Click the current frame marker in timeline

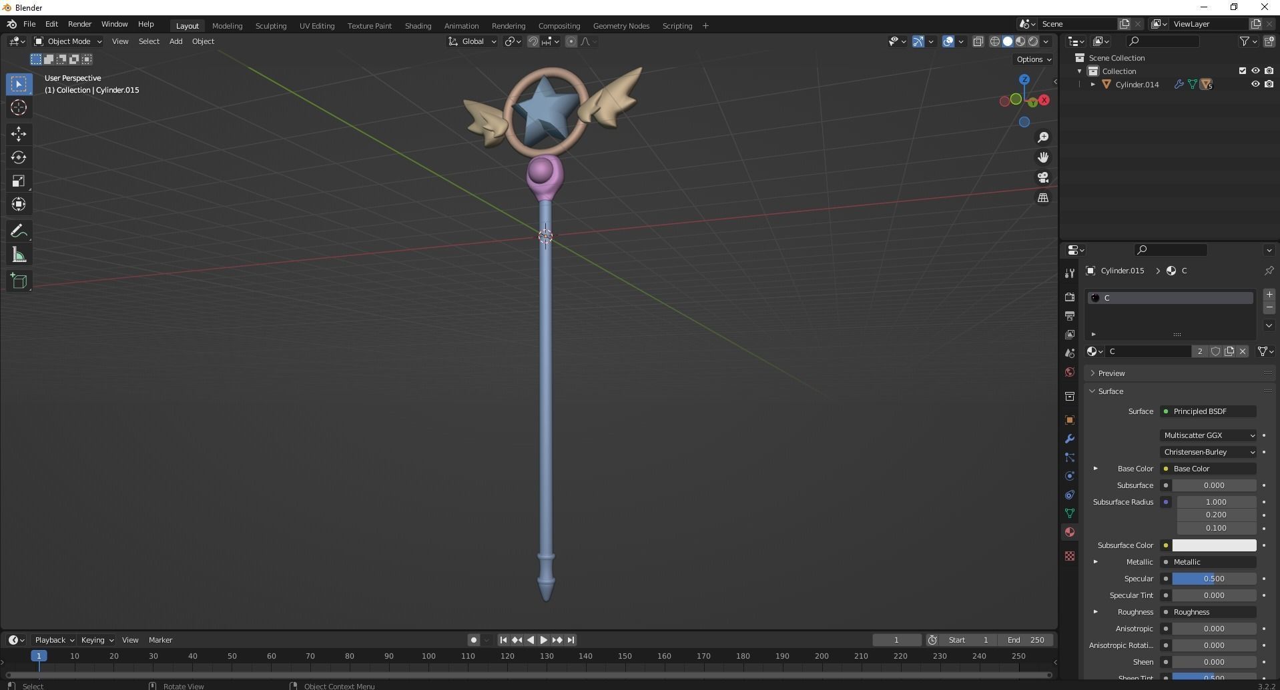(39, 656)
